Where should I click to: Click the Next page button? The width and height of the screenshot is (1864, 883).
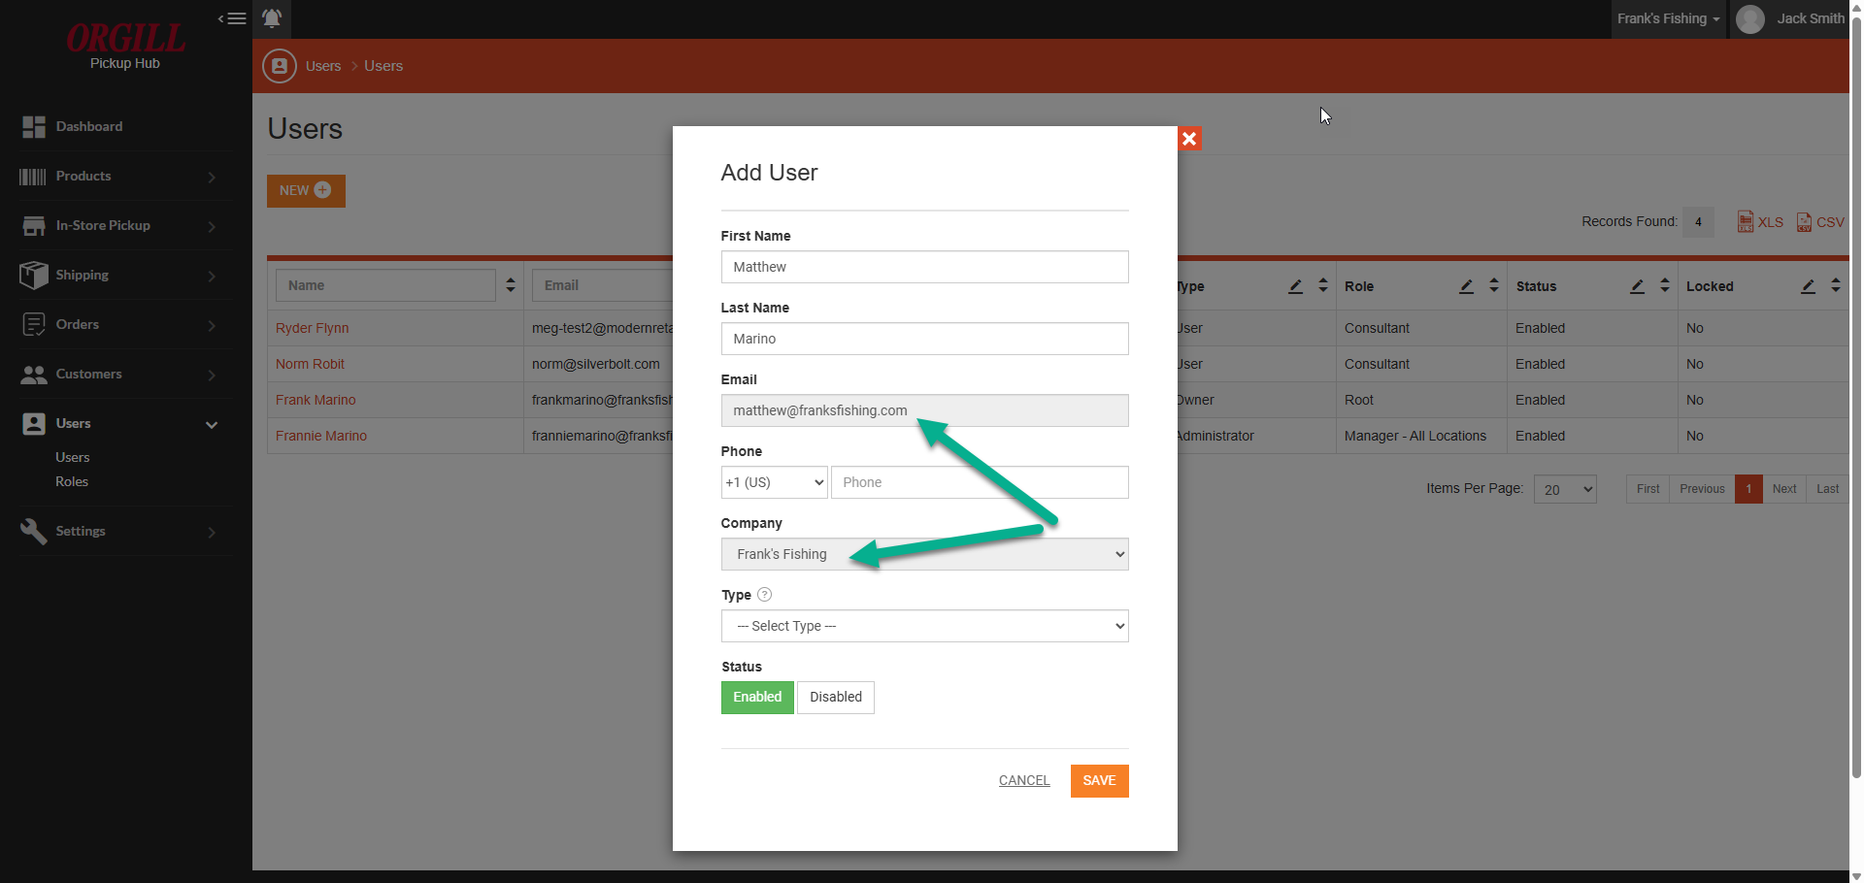click(1784, 489)
